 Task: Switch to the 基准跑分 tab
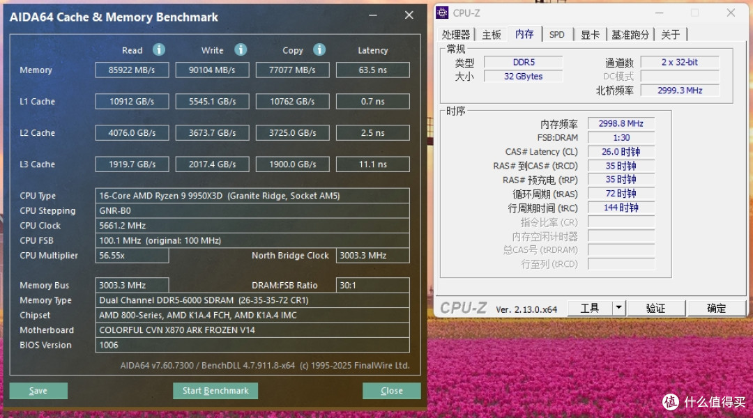click(x=630, y=35)
